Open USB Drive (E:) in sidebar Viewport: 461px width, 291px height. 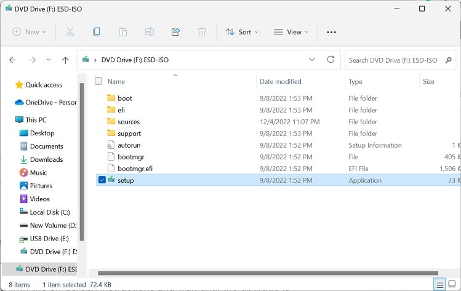pyautogui.click(x=44, y=239)
